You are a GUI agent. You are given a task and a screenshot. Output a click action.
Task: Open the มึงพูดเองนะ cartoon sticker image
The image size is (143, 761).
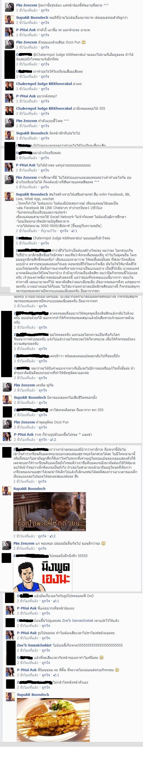tap(43, 575)
